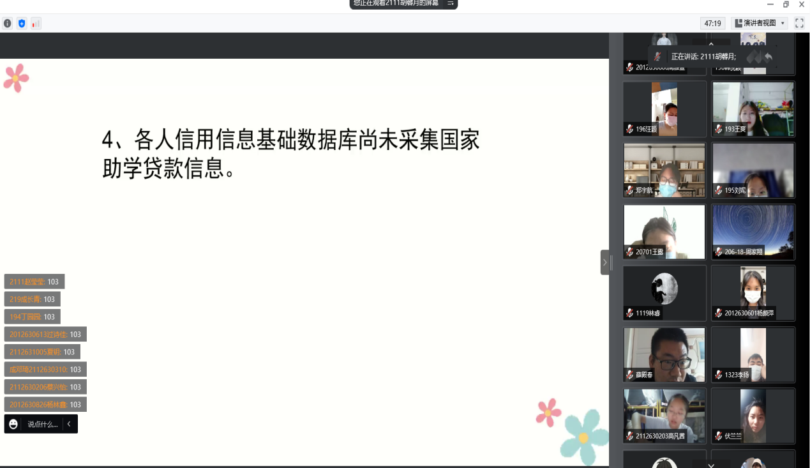Select the video tile of 伏兰兰
The width and height of the screenshot is (810, 468).
753,416
